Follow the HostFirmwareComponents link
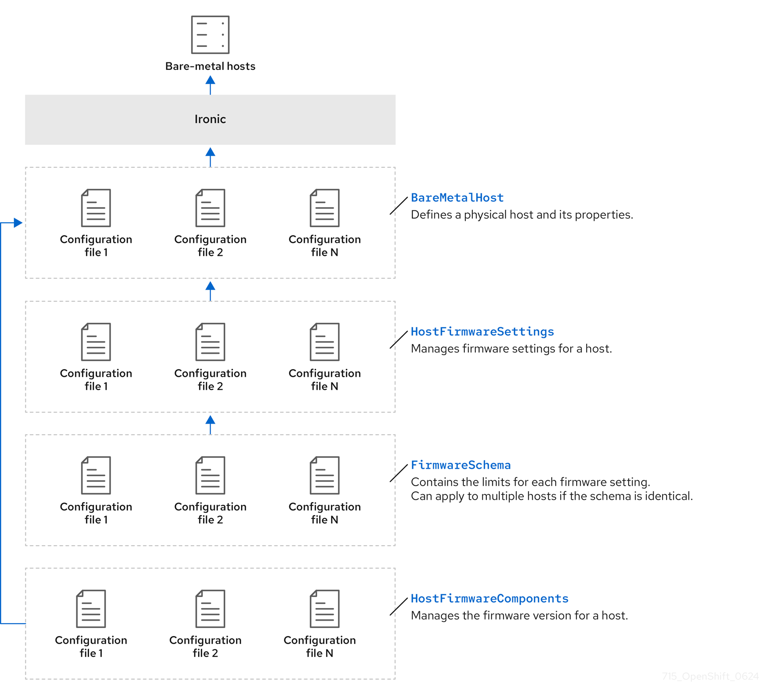 pyautogui.click(x=489, y=599)
